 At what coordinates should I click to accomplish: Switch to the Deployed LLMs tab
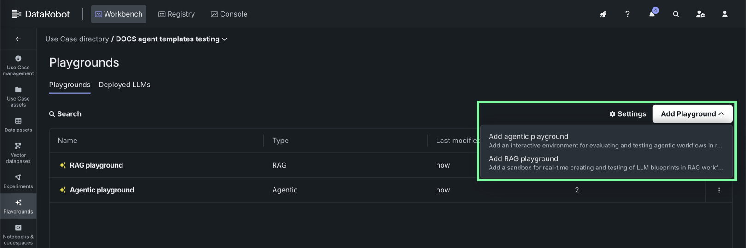tap(124, 85)
